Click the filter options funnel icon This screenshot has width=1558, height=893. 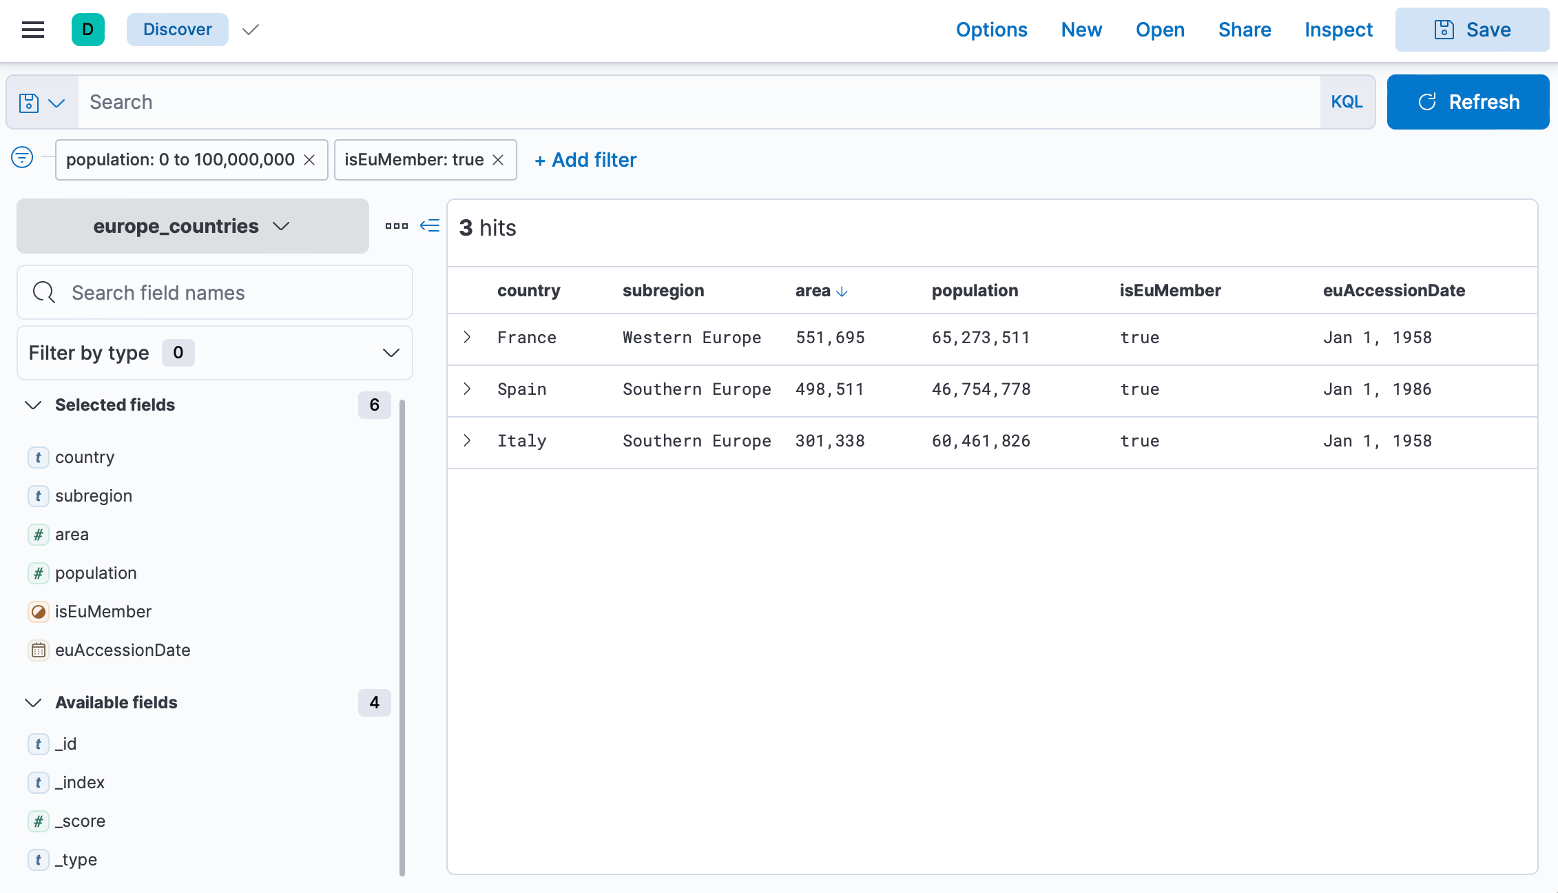[22, 158]
